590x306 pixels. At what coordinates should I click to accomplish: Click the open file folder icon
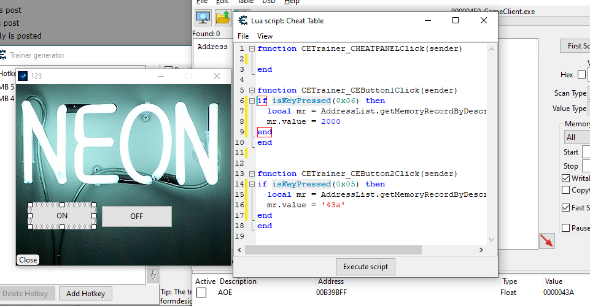[223, 17]
